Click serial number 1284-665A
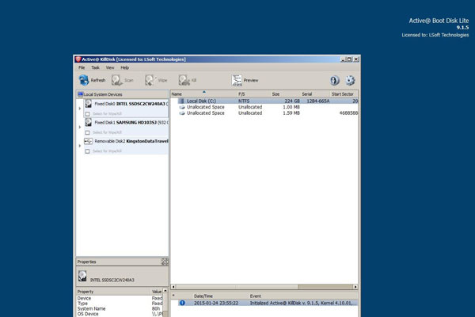 point(317,101)
